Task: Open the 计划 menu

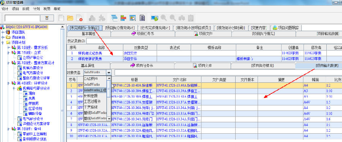Action: coord(36,9)
